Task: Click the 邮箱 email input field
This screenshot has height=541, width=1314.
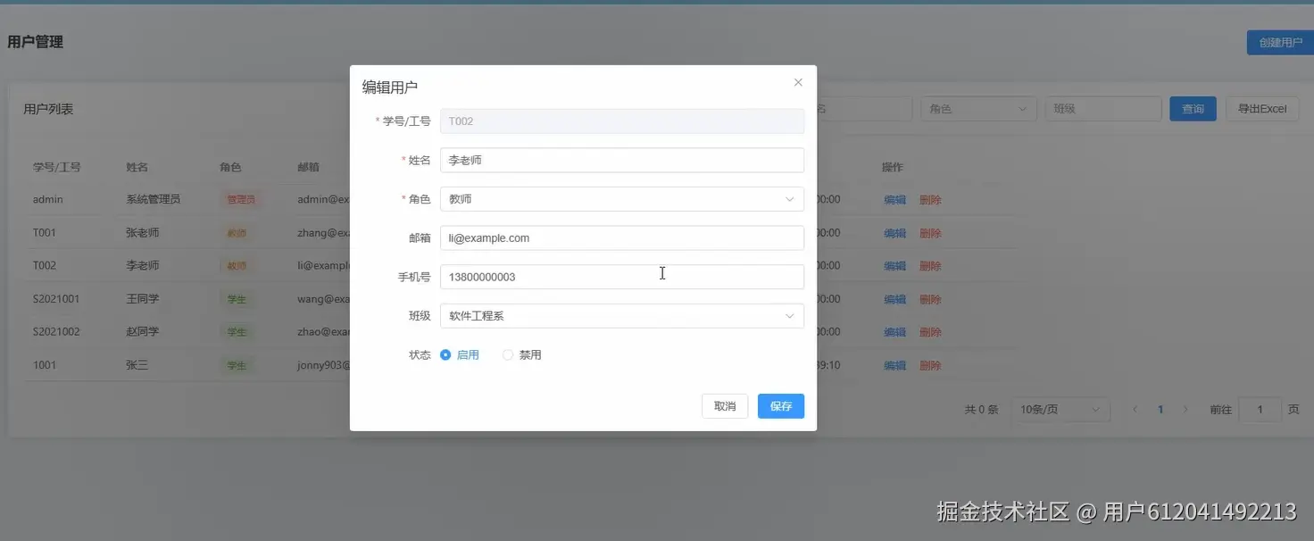Action: tap(621, 237)
